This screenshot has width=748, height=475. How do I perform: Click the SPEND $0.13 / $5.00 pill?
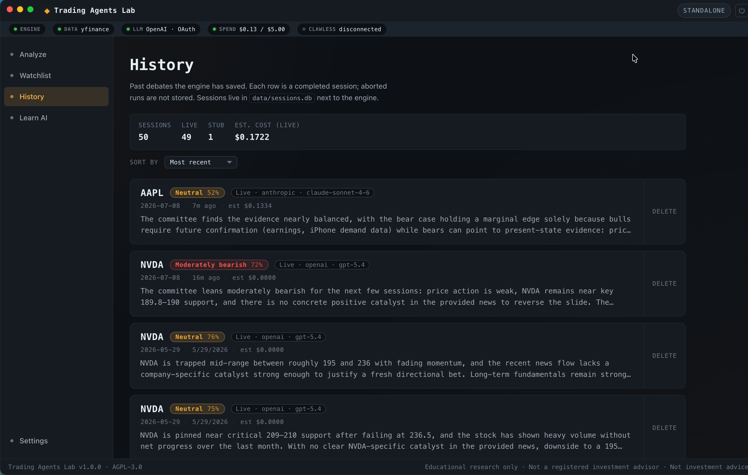pos(248,29)
